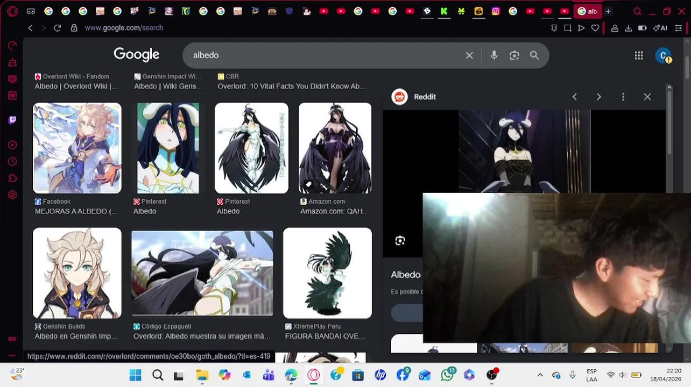Screen dimensions: 691x387
Task: Click the preview panel vertical scrollbar
Action: pos(669,123)
